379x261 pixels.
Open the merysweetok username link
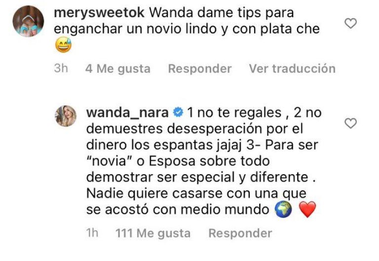[x=99, y=12]
